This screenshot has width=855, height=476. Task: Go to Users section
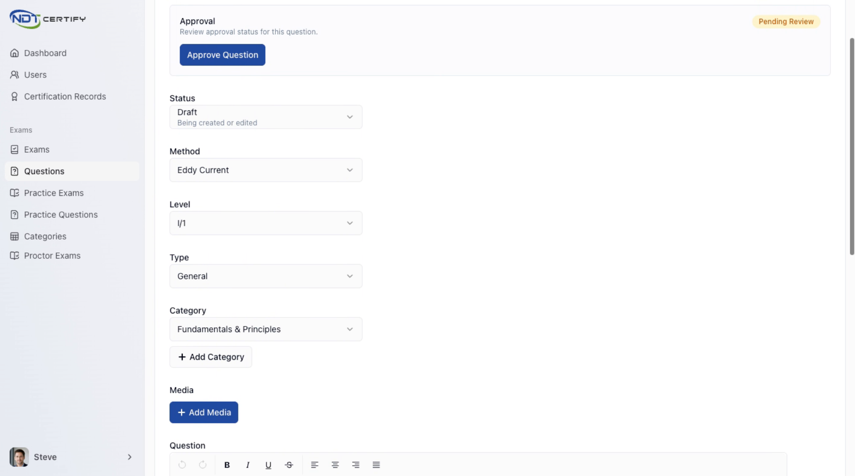coord(72,75)
